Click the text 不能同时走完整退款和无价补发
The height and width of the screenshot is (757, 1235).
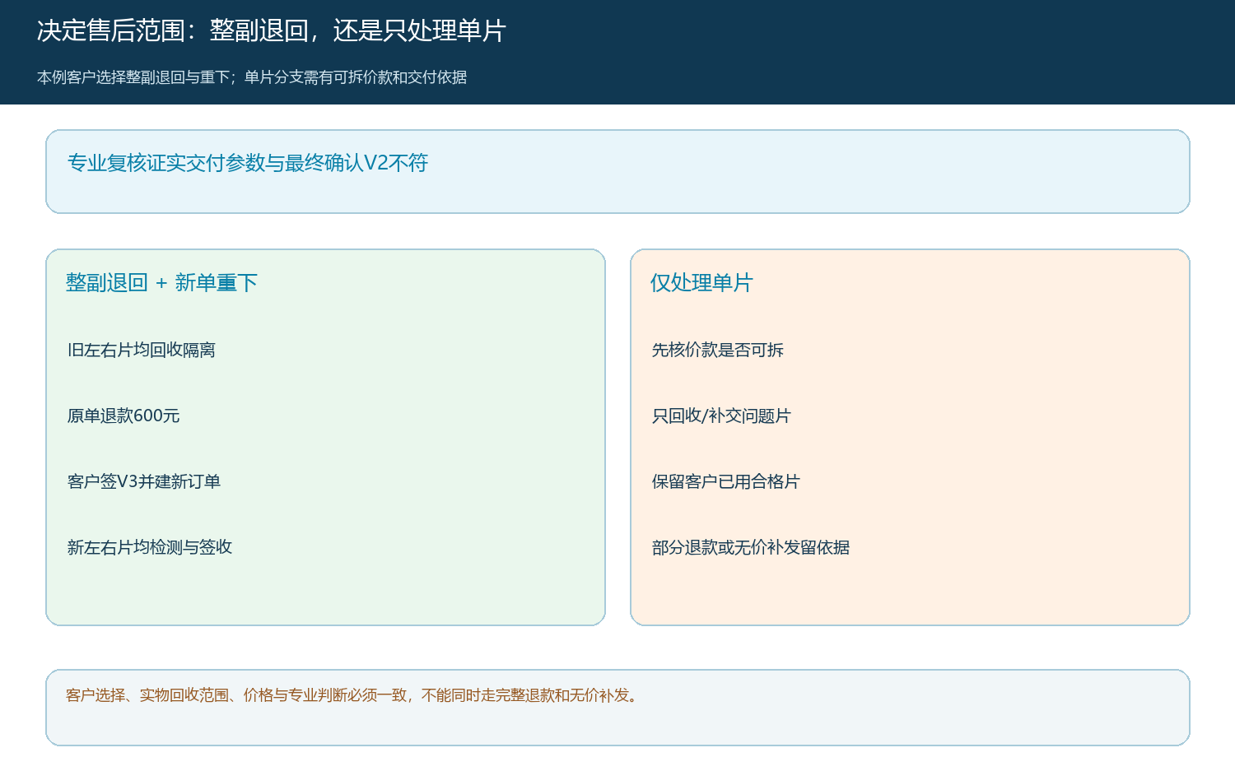click(x=525, y=695)
